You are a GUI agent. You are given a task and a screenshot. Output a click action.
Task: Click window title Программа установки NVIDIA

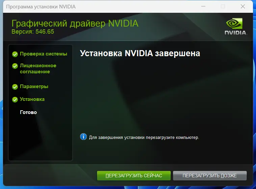point(41,7)
